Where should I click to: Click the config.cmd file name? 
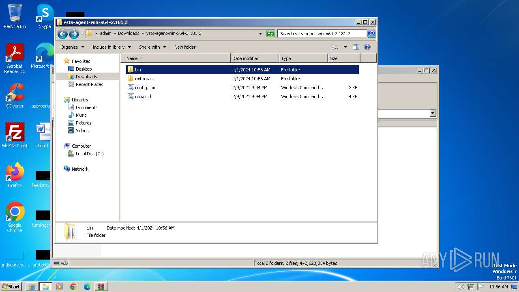146,88
